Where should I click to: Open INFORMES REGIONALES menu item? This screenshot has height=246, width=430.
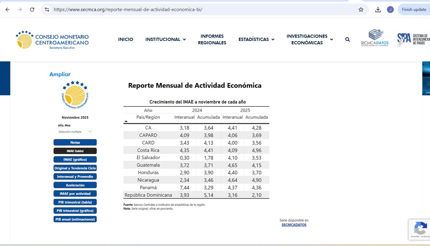tap(212, 39)
